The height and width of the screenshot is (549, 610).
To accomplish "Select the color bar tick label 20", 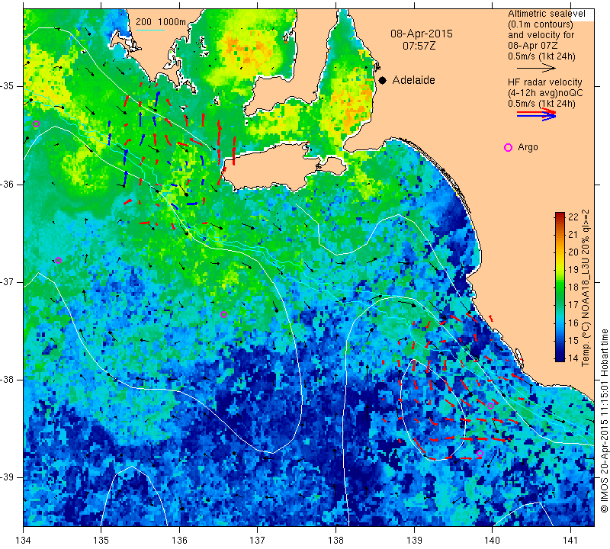I will [573, 252].
